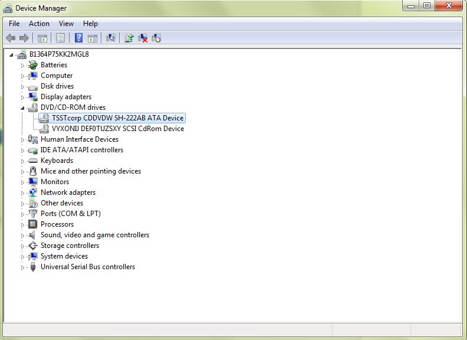Image resolution: width=467 pixels, height=340 pixels.
Task: Click Show/Hide Action Pane toolbar icon
Action: [x=93, y=38]
